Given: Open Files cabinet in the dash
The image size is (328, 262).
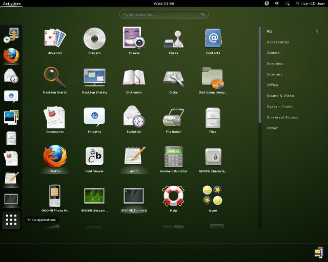Looking at the screenshot, I should click(11, 138).
